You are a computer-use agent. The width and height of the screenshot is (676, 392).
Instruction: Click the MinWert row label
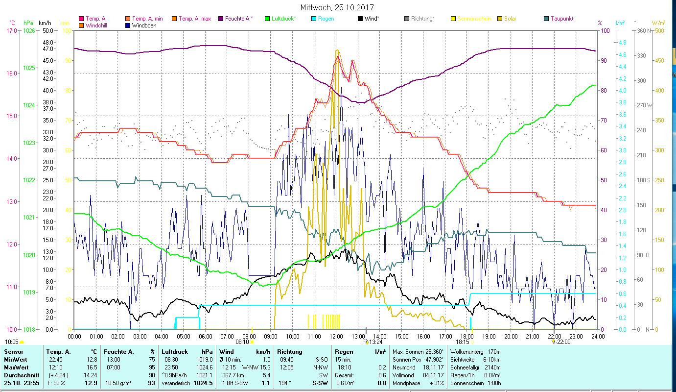[x=17, y=360]
